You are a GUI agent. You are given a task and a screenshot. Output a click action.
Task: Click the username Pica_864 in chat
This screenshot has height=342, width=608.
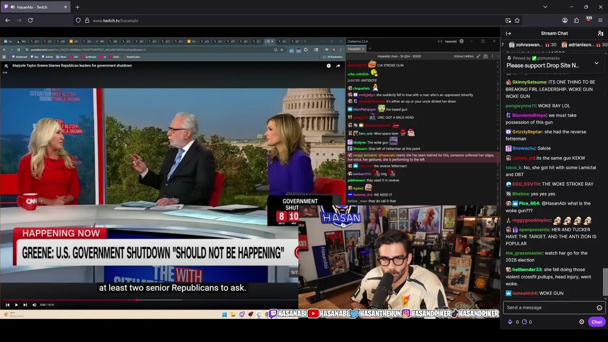pyautogui.click(x=529, y=203)
